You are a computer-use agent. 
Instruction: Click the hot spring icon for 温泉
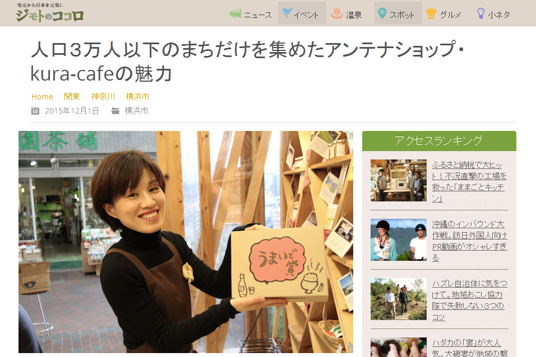[337, 13]
